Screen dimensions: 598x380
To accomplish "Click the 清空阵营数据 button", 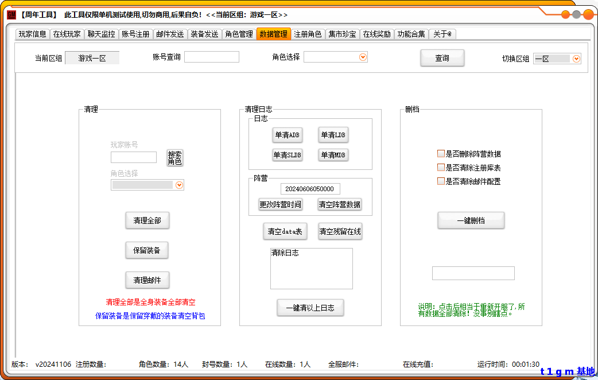I will coord(340,204).
